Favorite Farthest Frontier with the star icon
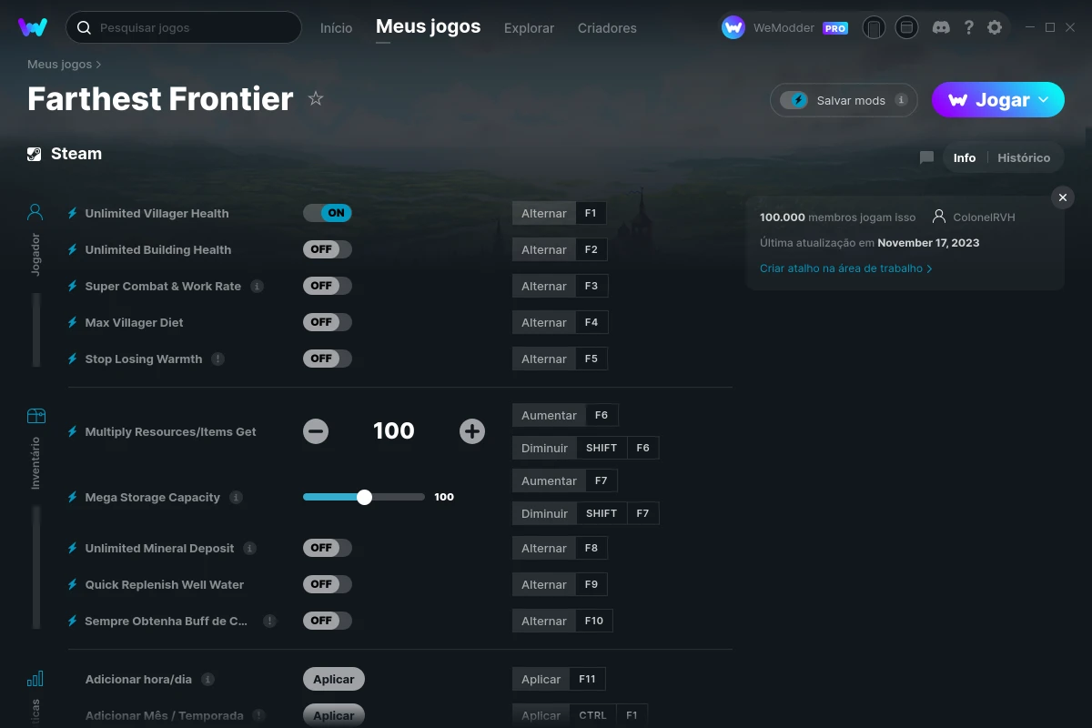Screen dimensions: 1092x728 coord(316,98)
